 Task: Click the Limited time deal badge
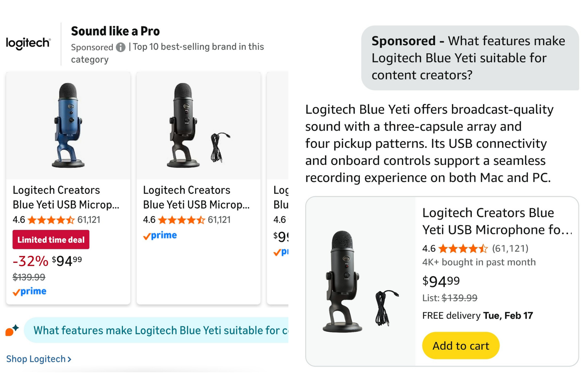[51, 240]
